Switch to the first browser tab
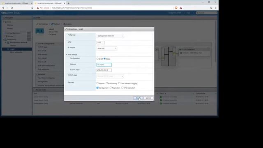Screen dimensions: 263x148 17,3
